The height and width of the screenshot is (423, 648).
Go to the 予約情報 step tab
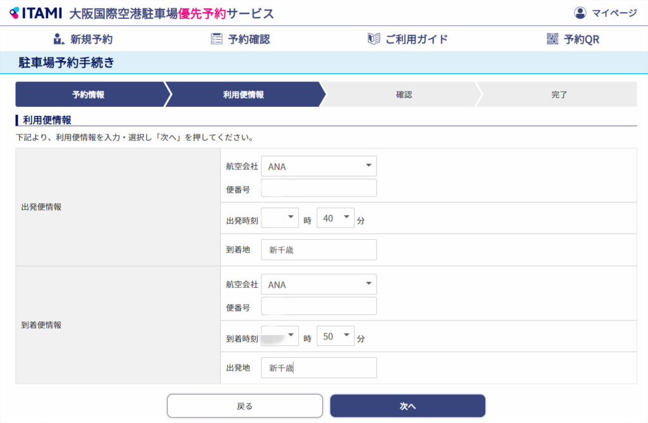89,94
